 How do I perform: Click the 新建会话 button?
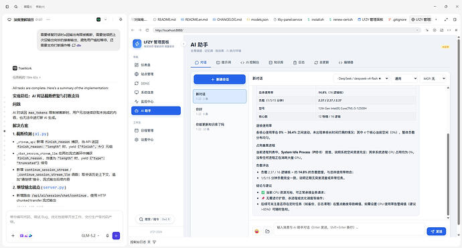tap(220, 79)
